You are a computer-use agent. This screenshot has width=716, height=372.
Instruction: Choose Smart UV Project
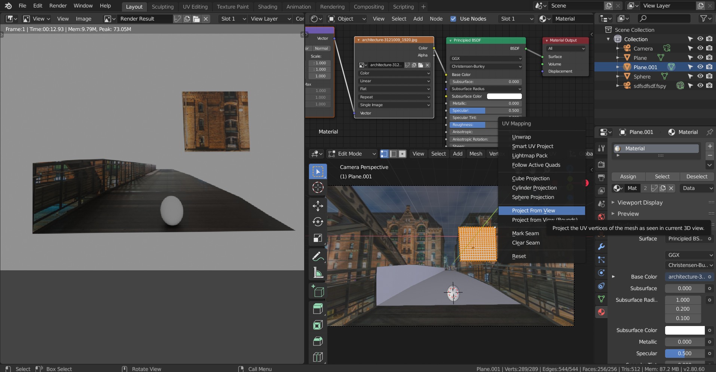542,146
